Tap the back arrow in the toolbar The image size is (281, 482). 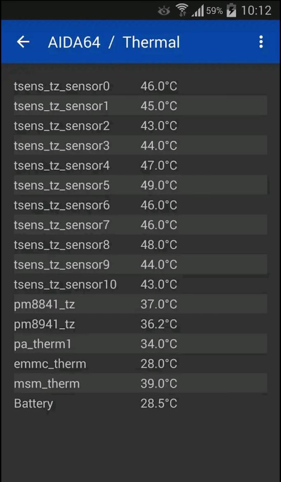(23, 42)
